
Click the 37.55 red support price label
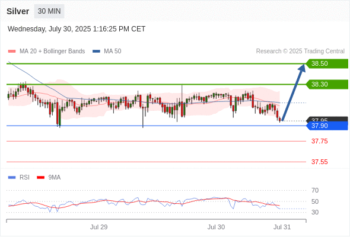(319, 162)
